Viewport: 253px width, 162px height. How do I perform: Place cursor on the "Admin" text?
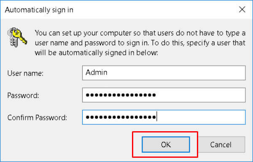coord(96,72)
